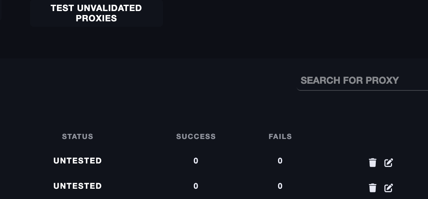The image size is (428, 199).
Task: Click the Test Unvalidated Proxies button
Action: (96, 13)
